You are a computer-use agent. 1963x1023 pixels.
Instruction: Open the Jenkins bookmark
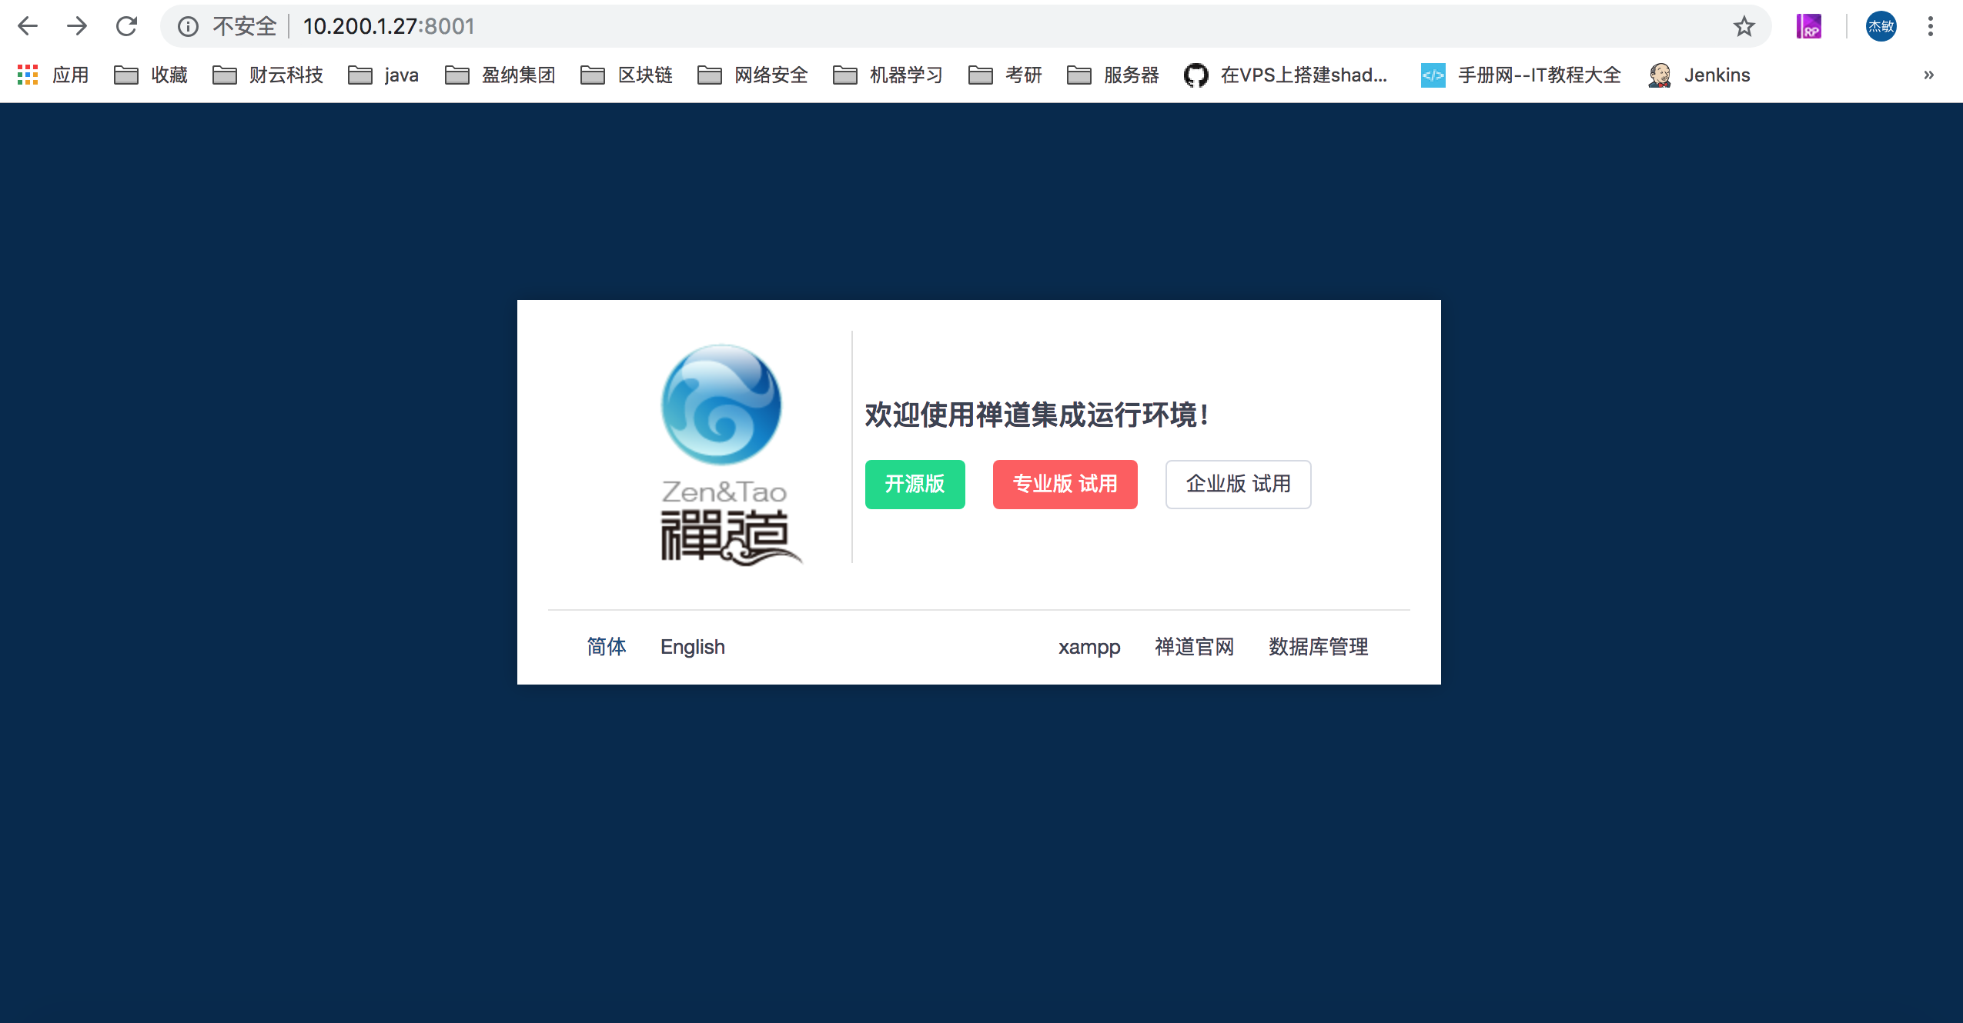(x=1699, y=75)
